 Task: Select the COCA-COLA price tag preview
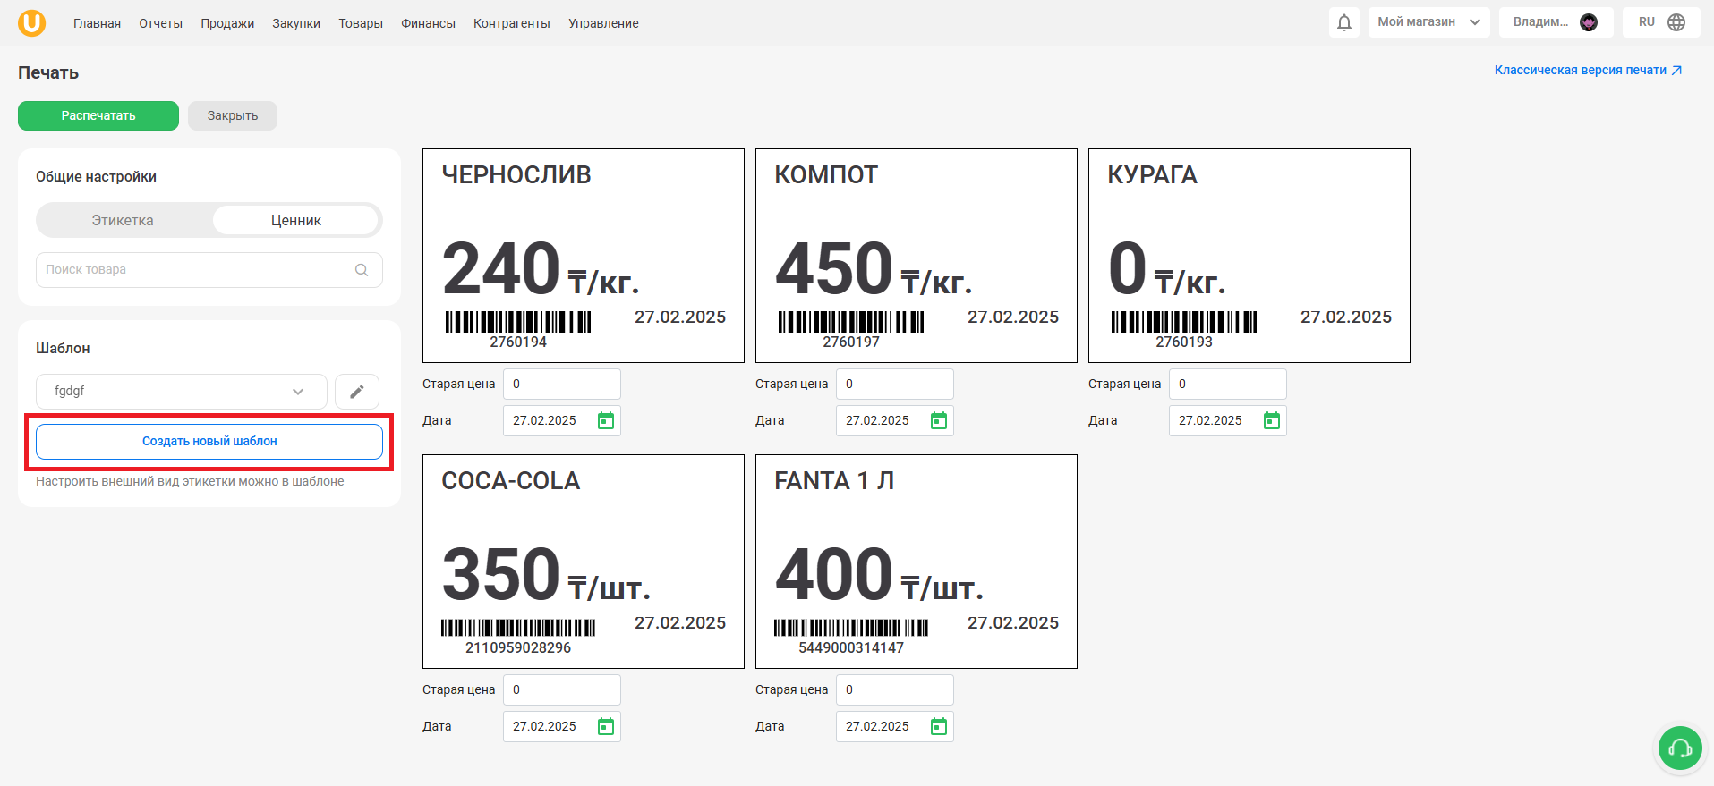tap(584, 562)
